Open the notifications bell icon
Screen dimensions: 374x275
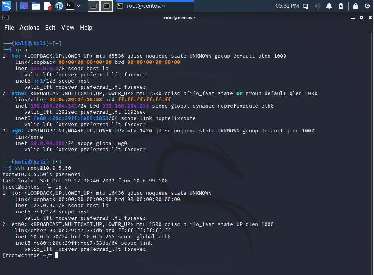click(329, 6)
